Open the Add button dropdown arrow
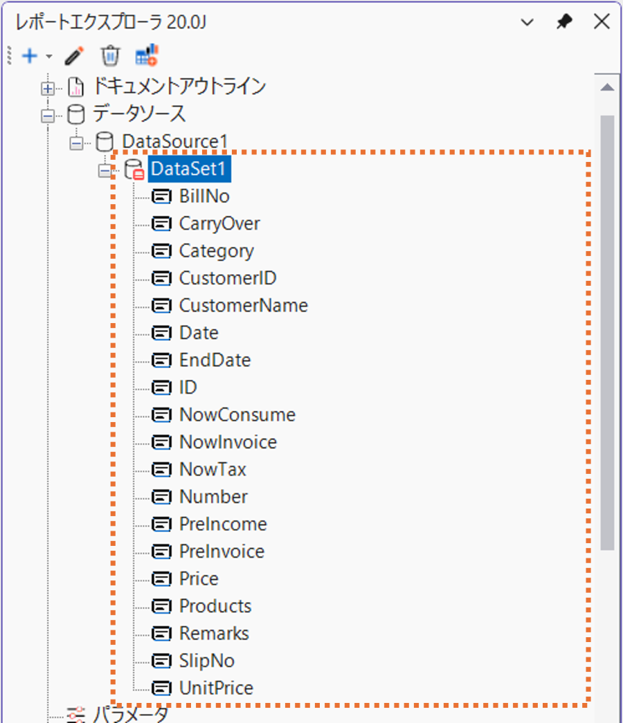Image resolution: width=623 pixels, height=723 pixels. 48,57
